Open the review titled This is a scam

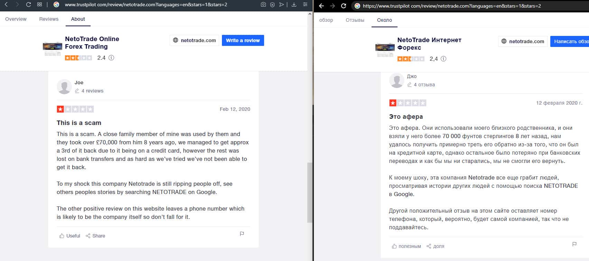[79, 123]
